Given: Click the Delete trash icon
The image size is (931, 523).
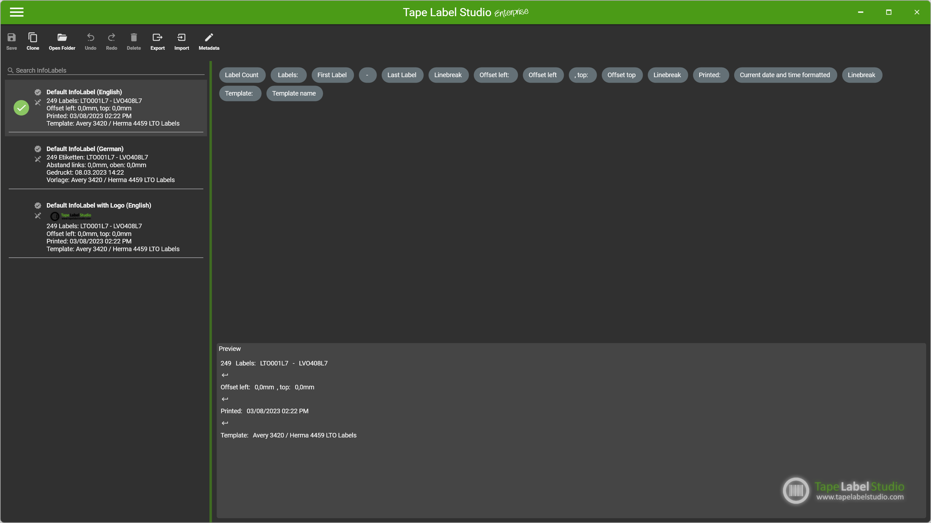Looking at the screenshot, I should tap(134, 37).
